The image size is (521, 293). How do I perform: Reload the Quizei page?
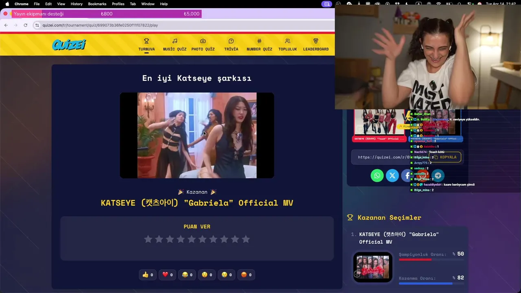click(25, 25)
